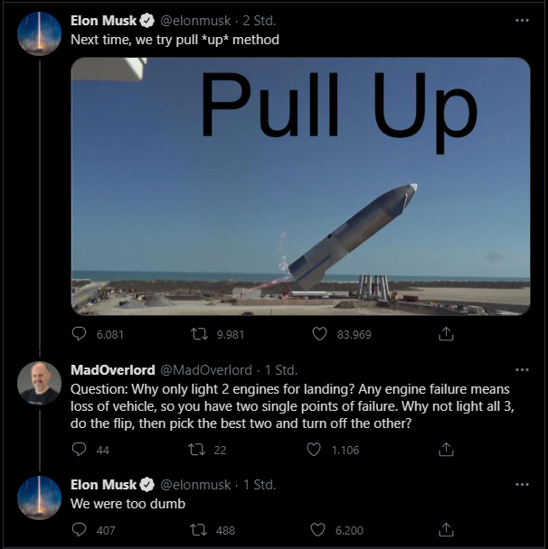Reply to MadOverlord's question tweet

pyautogui.click(x=79, y=450)
